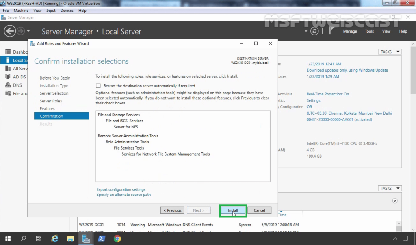Go to Before You Begin step
This screenshot has height=245, width=416.
(55, 78)
